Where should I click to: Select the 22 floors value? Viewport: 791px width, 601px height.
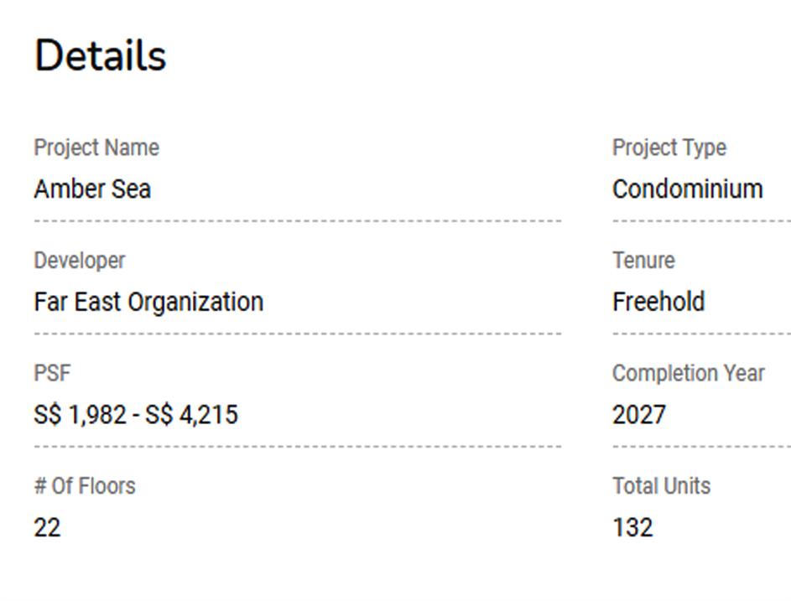click(x=47, y=528)
